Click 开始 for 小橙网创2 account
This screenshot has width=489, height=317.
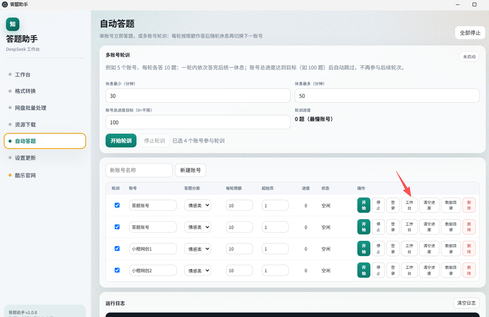[364, 270]
